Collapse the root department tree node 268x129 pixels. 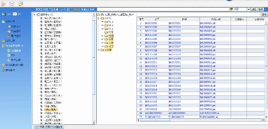pyautogui.click(x=35, y=14)
